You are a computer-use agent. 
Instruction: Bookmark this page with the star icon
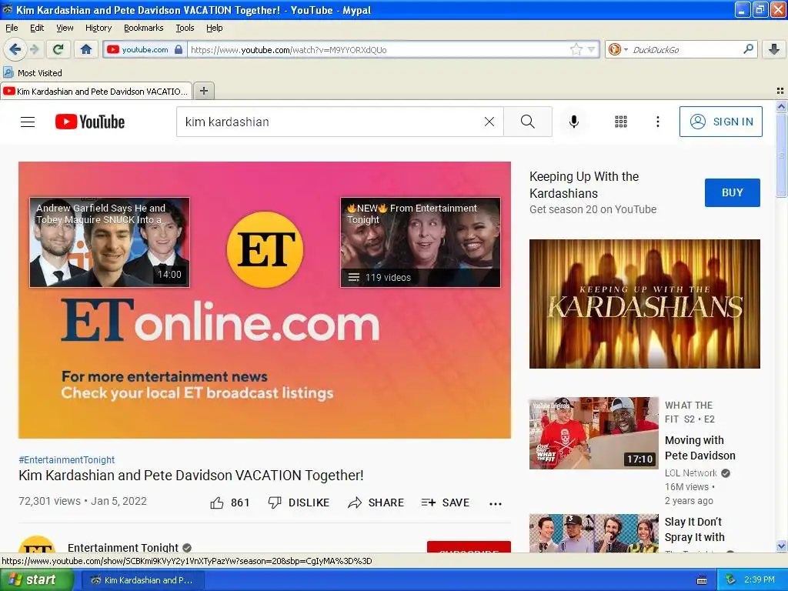click(576, 49)
